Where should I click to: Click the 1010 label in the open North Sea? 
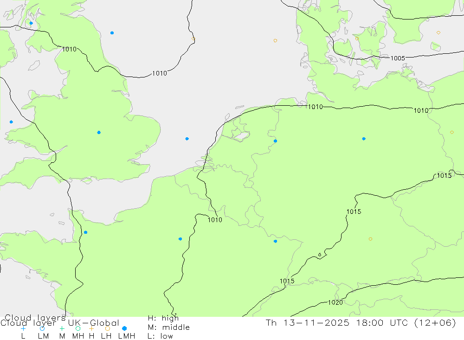point(160,73)
